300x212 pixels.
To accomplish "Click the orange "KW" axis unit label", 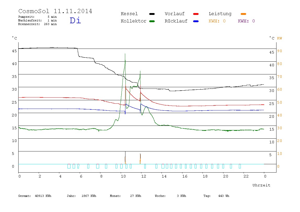I will click(280, 38).
